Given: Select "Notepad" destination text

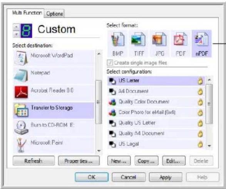Looking at the screenshot, I should 40,73.
